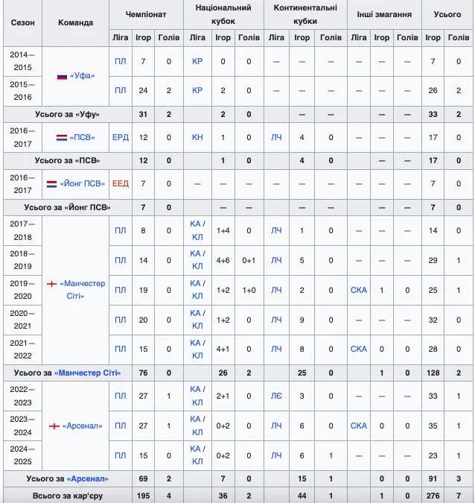Click the England flag beside «Арсенал» team name
475x503 pixels.
point(54,426)
